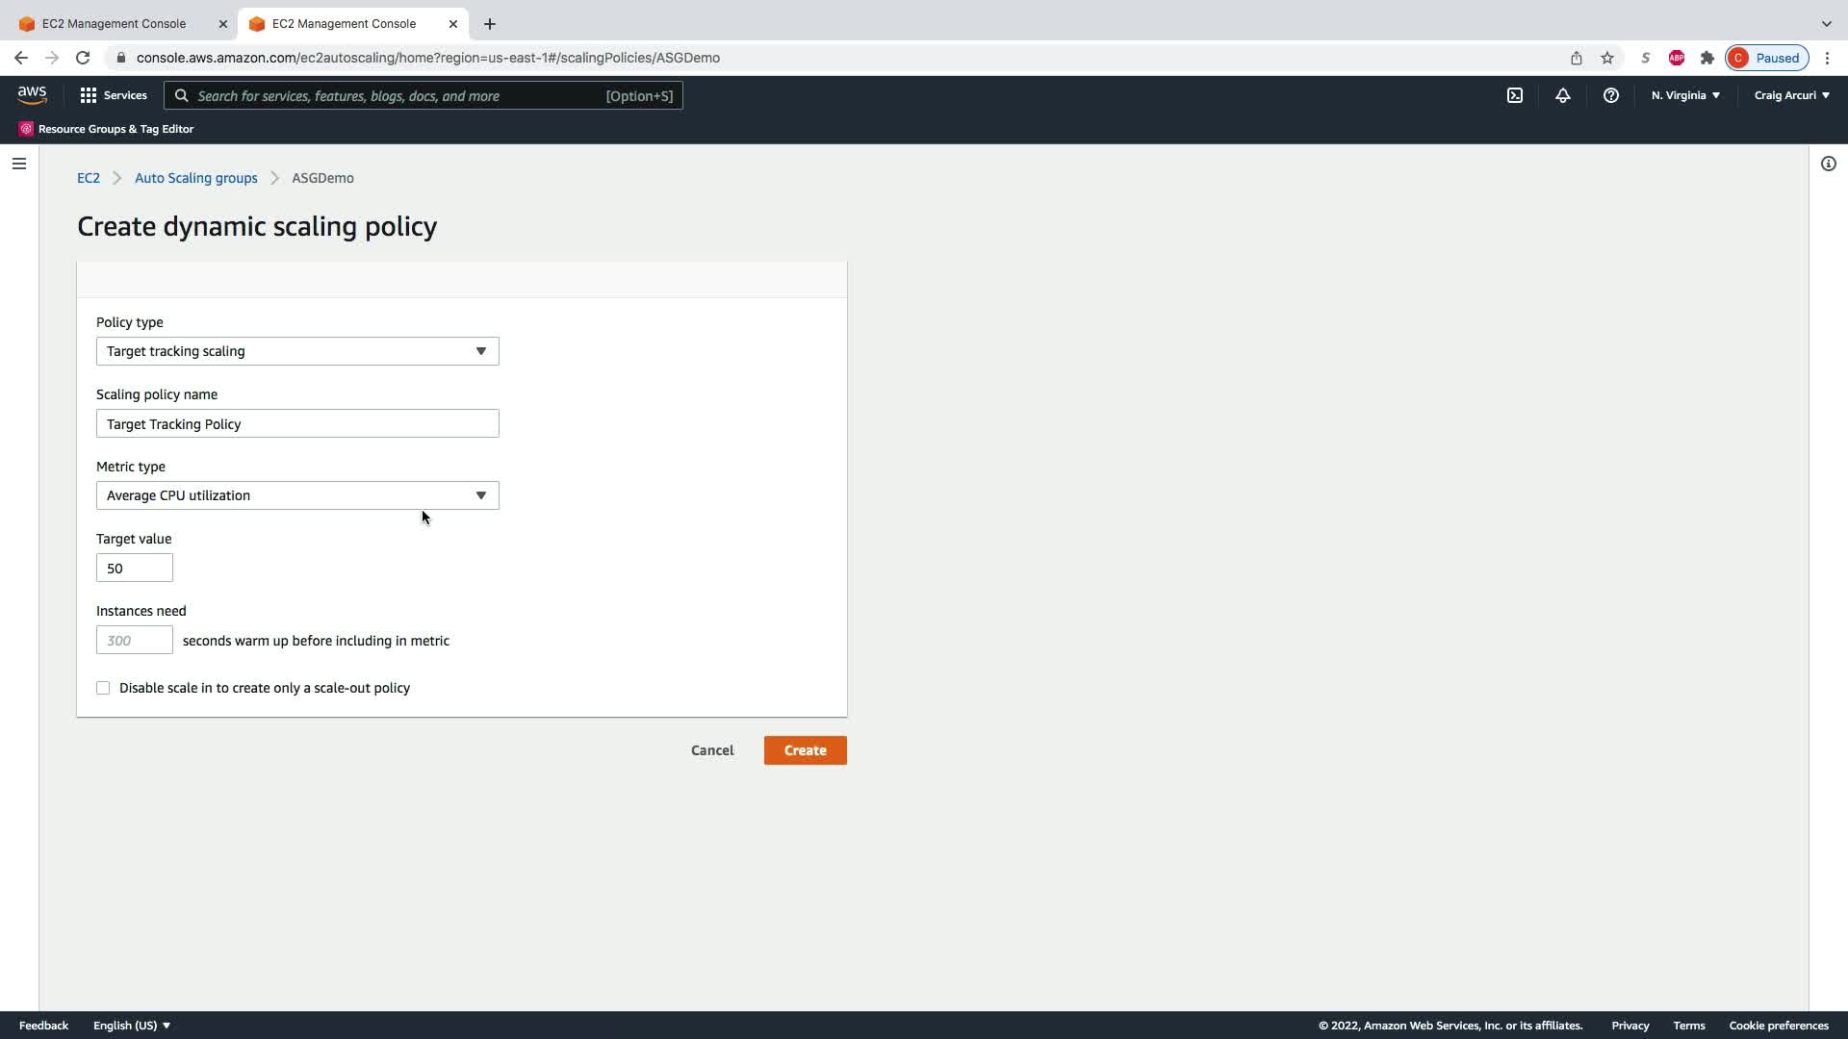1848x1039 pixels.
Task: Click the orange Create button
Action: 805,750
